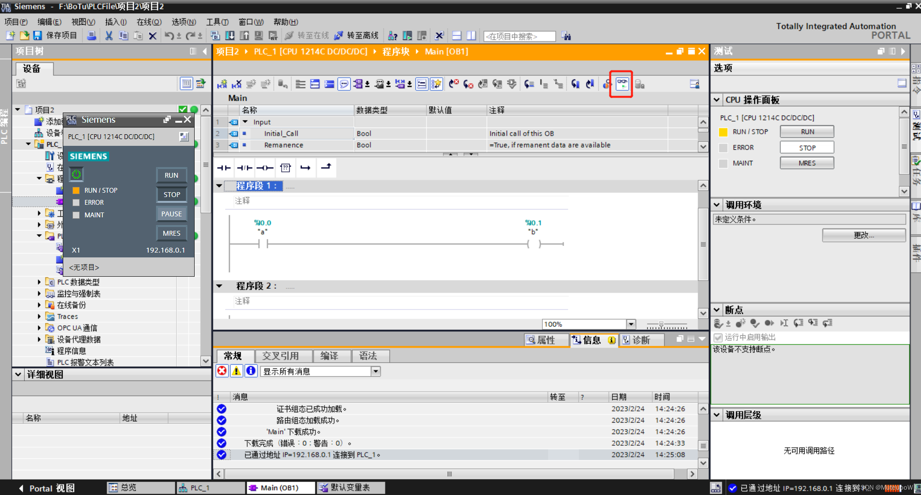
Task: Click new project icon
Action: tap(11, 36)
